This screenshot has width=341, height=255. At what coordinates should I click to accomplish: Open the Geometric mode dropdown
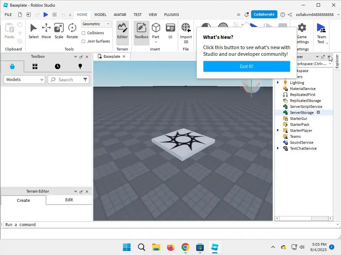(x=96, y=24)
